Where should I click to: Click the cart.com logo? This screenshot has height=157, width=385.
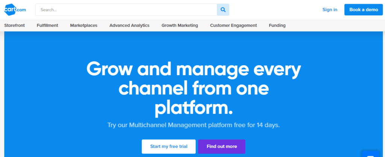point(15,9)
